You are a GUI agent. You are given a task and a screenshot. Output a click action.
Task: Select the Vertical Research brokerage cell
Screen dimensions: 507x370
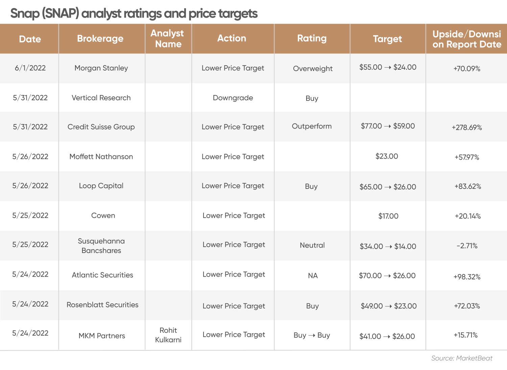coord(101,98)
